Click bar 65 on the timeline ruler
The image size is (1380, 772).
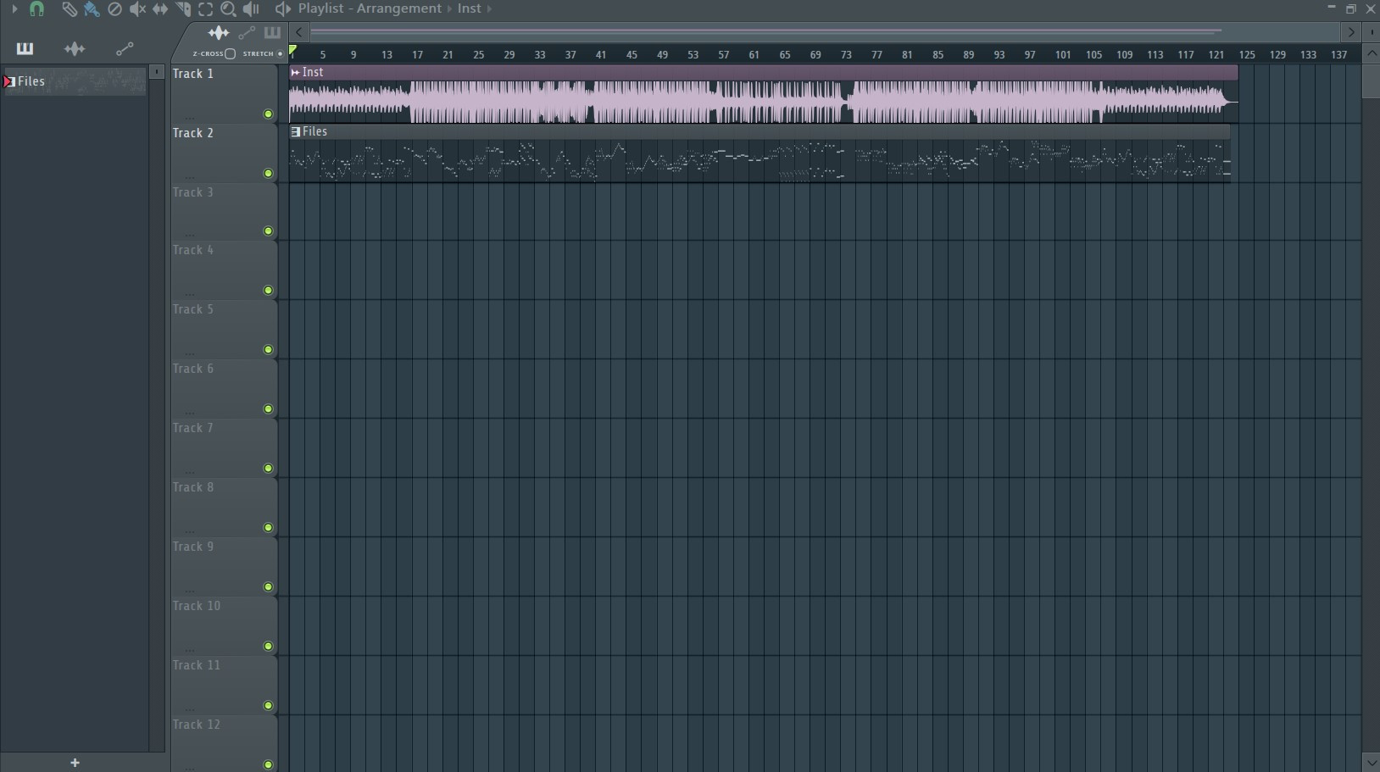[x=784, y=55]
